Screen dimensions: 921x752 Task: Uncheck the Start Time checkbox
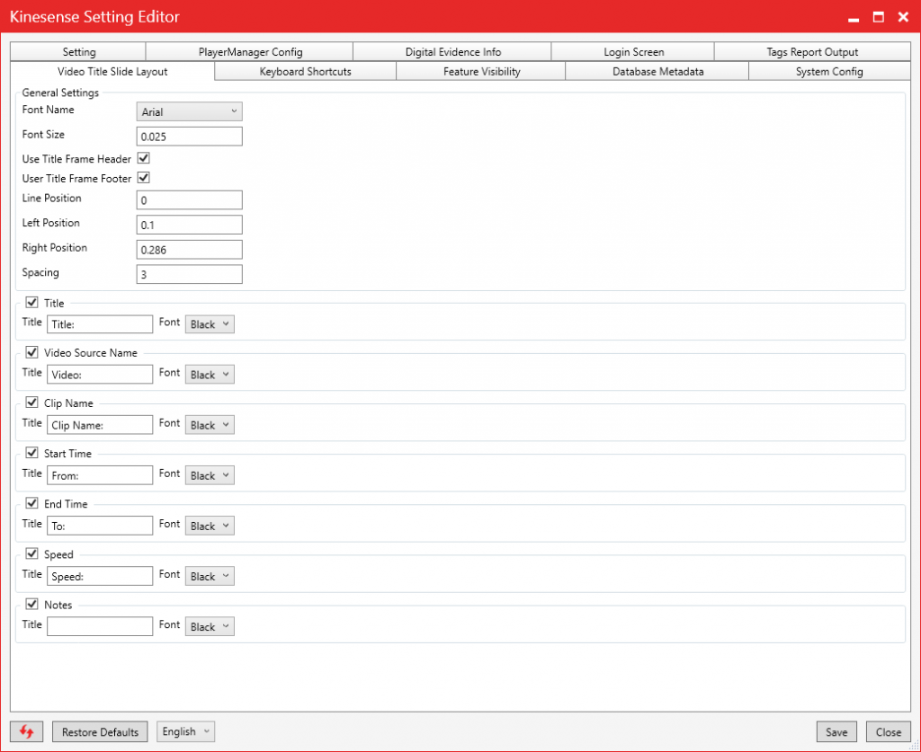coord(32,454)
